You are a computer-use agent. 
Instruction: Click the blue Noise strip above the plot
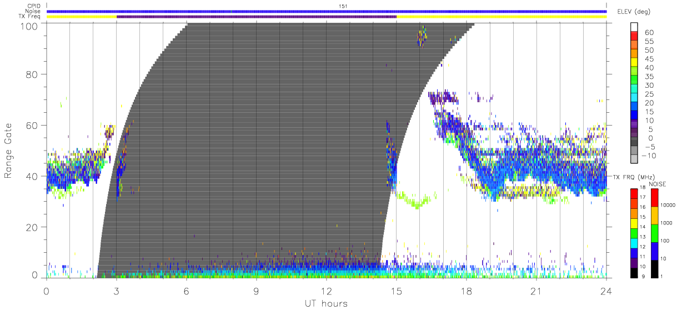pos(327,11)
